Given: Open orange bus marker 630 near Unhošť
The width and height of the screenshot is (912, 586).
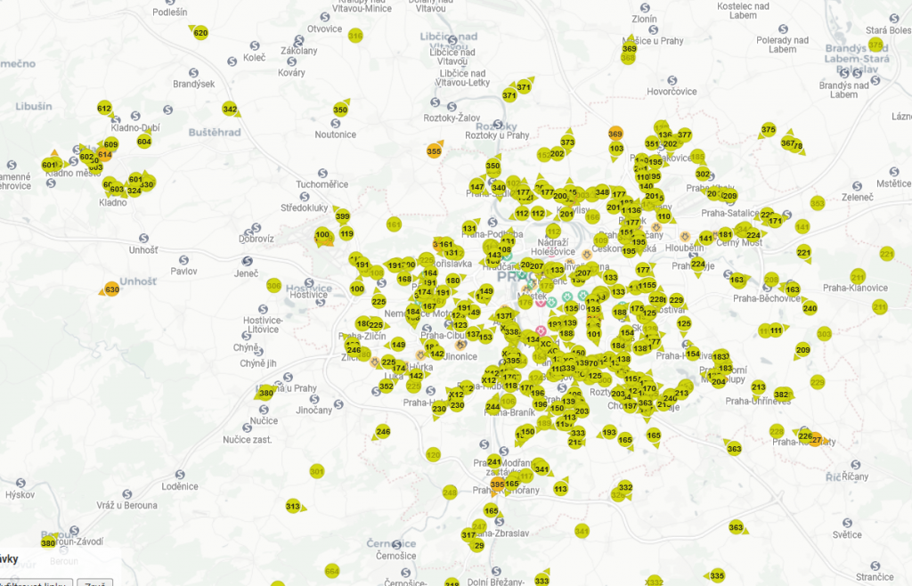Looking at the screenshot, I should coord(111,289).
